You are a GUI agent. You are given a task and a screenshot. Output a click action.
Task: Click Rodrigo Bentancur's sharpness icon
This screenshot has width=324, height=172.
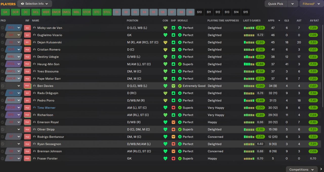click(x=173, y=137)
